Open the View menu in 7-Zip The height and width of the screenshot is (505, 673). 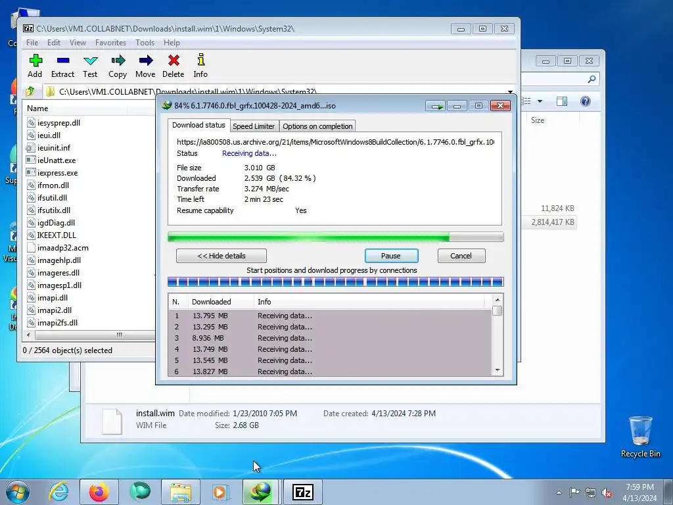[x=78, y=43]
